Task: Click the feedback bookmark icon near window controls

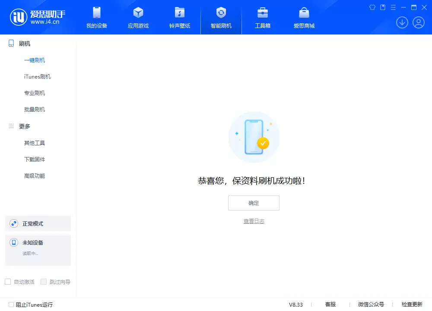Action: [x=382, y=7]
